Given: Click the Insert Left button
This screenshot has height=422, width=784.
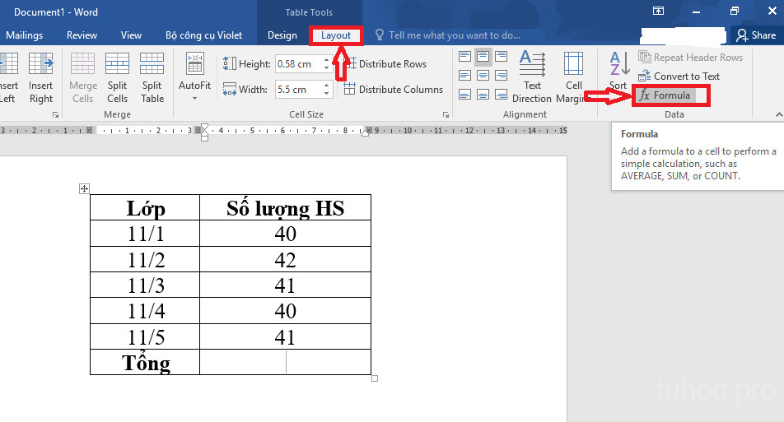Looking at the screenshot, I should tap(8, 77).
